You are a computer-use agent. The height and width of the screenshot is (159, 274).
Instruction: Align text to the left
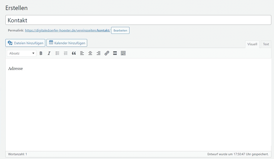coord(82,53)
